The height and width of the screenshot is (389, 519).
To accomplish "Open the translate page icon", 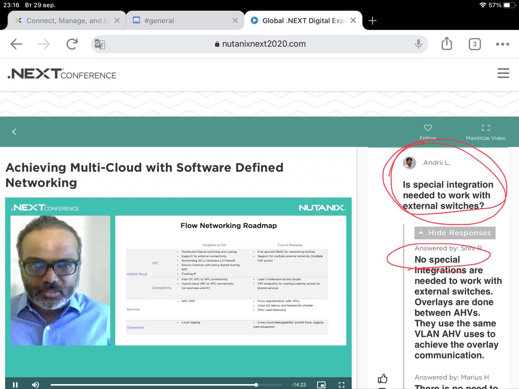I will pos(100,44).
